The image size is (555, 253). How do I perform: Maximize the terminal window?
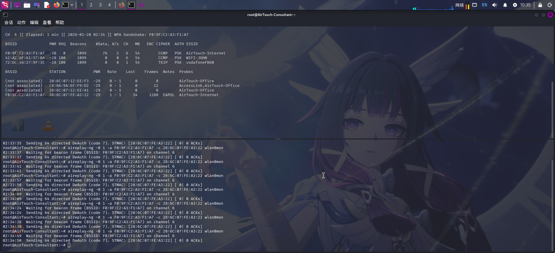(x=543, y=15)
